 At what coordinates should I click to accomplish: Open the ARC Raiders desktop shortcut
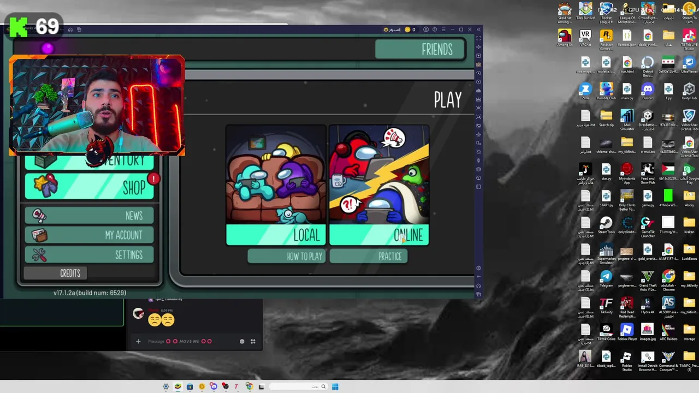tap(668, 333)
